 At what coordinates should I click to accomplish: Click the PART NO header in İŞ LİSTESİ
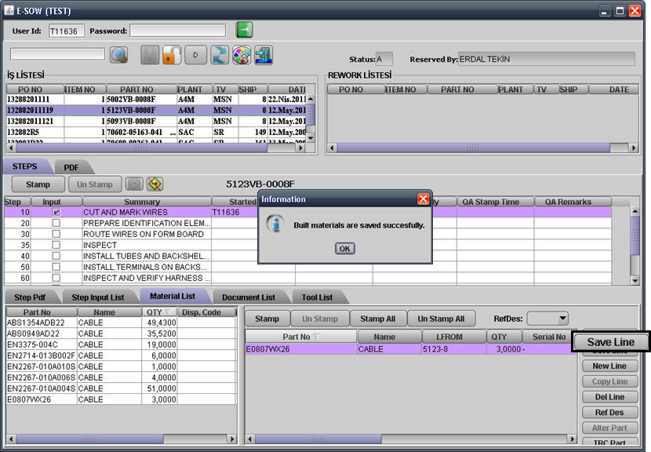142,89
